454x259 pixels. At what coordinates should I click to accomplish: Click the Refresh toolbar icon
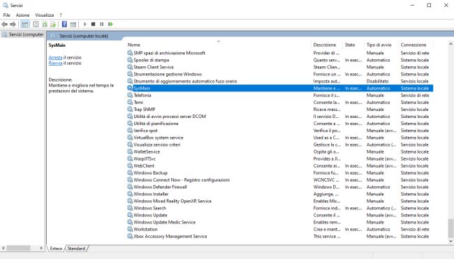[45, 24]
